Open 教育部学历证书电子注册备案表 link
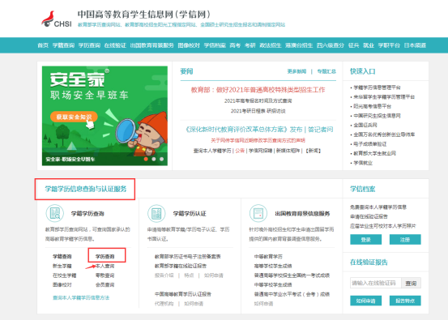 (x=188, y=256)
